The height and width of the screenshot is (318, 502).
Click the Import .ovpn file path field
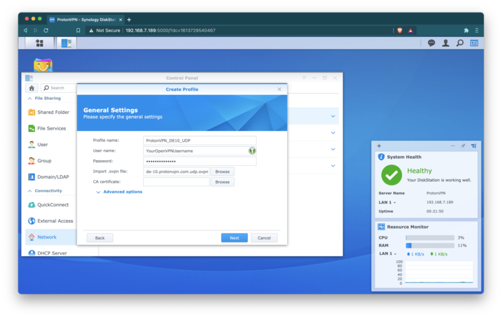click(176, 171)
